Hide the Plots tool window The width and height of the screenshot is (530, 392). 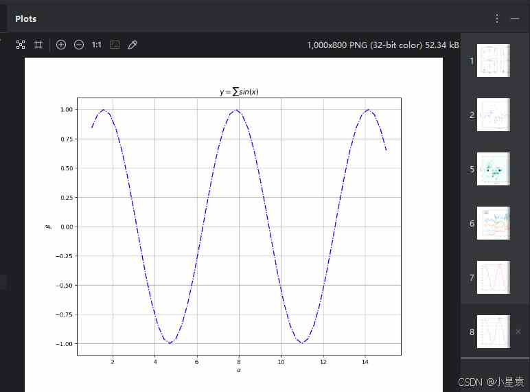pyautogui.click(x=515, y=19)
